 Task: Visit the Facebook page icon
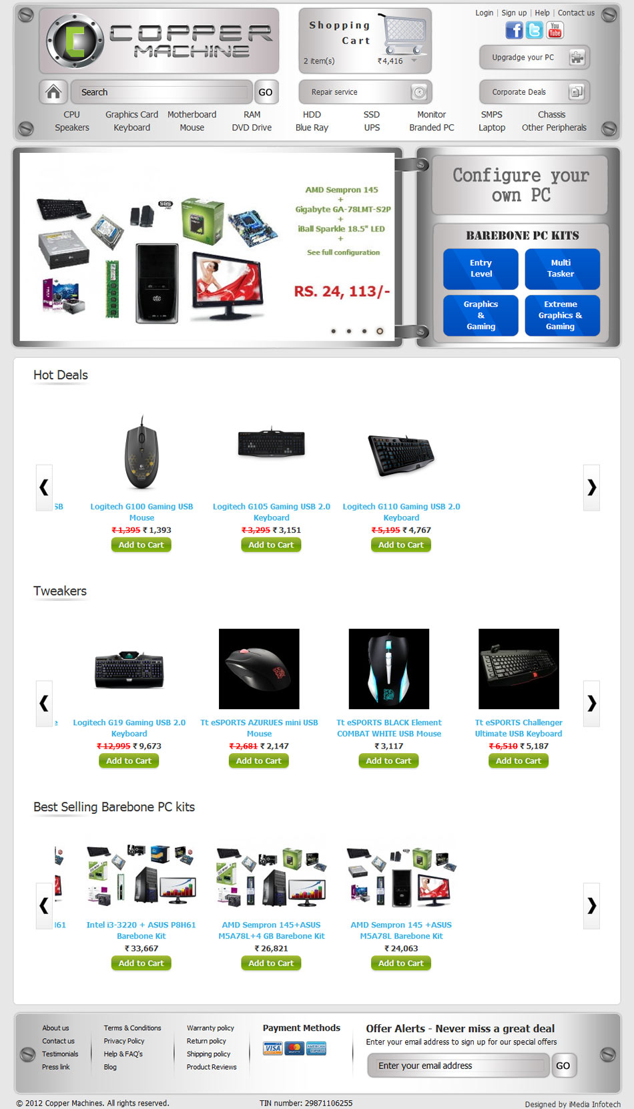[x=514, y=30]
